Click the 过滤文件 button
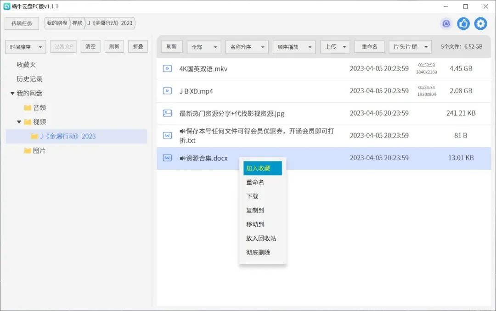496x311 pixels. [63, 46]
